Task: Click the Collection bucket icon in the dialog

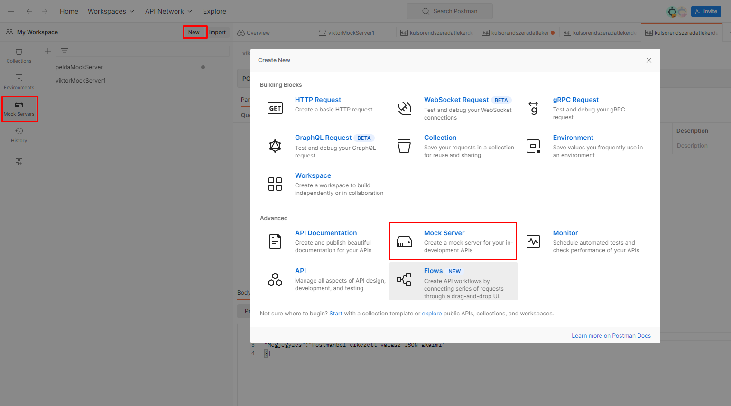Action: pyautogui.click(x=404, y=146)
